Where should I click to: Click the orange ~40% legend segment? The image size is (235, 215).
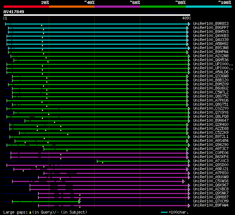tap(72, 7)
